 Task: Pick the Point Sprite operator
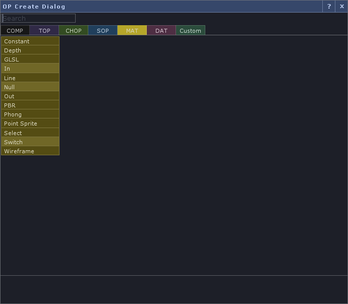click(30, 124)
